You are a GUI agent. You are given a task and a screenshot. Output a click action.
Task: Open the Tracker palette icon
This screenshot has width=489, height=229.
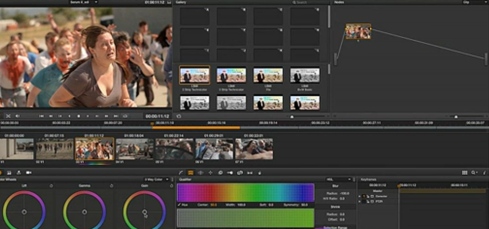point(210,173)
